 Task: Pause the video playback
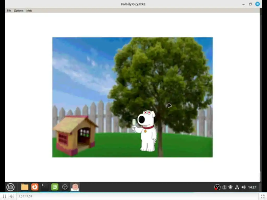click(4, 196)
